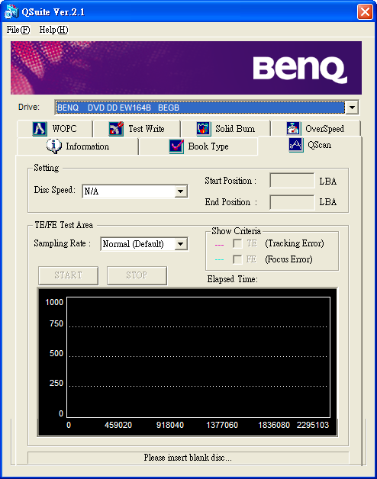Click the Normal (Default) sampling rate box
Image resolution: width=377 pixels, height=479 pixels.
click(144, 244)
